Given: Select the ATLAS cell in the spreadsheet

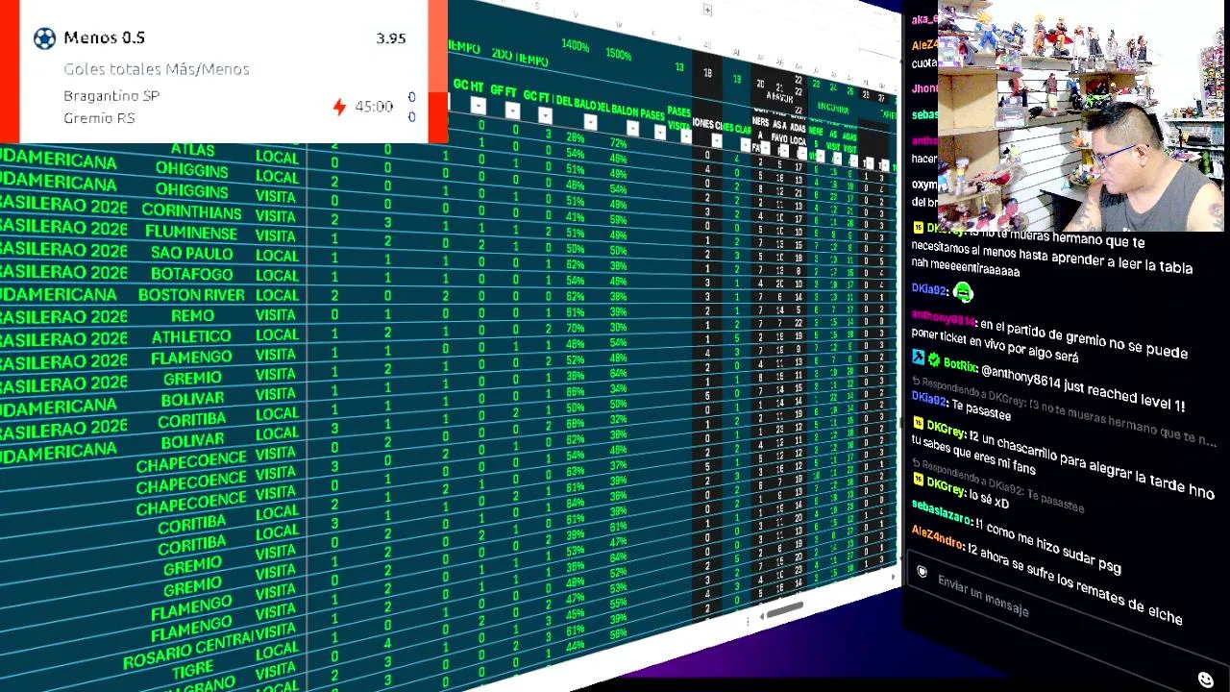Looking at the screenshot, I should coord(192,150).
